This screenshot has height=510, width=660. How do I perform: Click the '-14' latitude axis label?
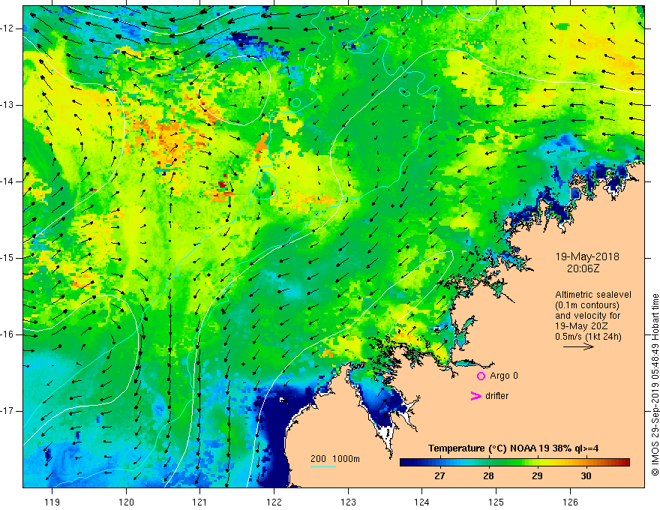click(8, 181)
